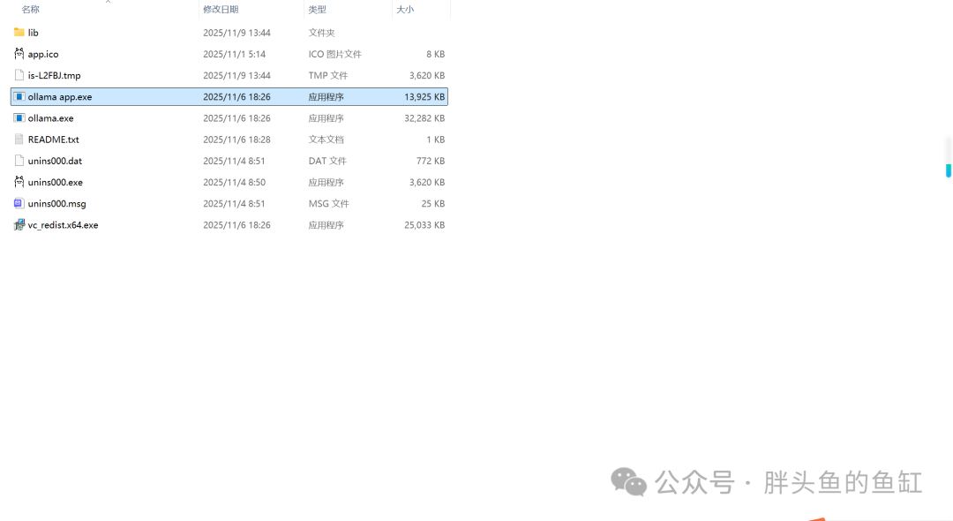Click the size "8 KB" of app.ico
This screenshot has width=953, height=521.
pos(436,54)
